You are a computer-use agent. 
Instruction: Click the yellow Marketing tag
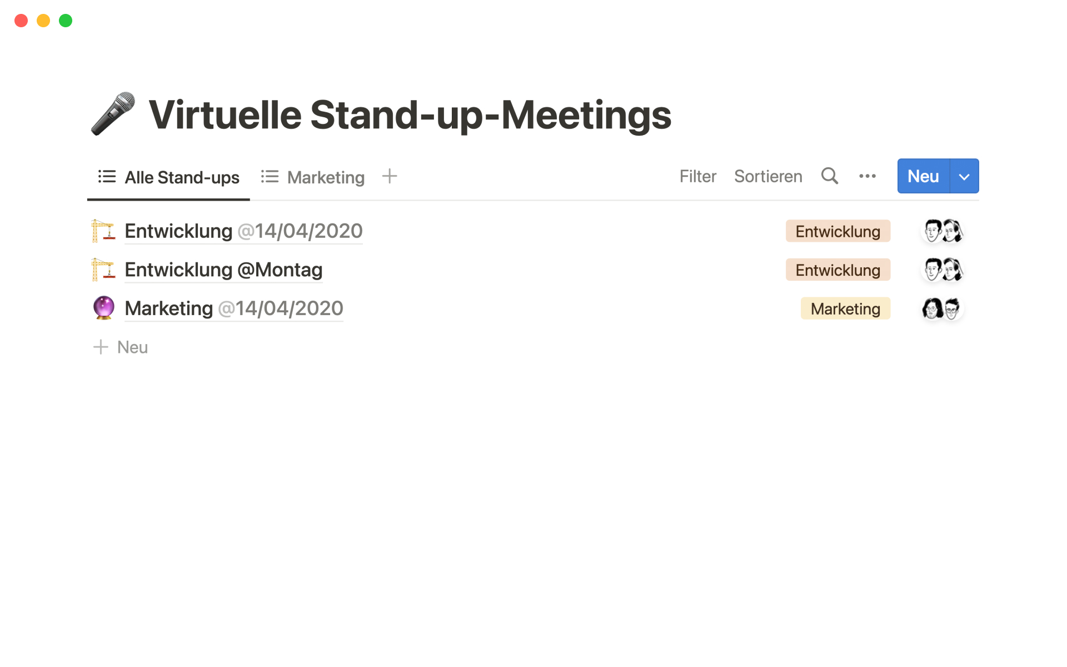coord(845,309)
